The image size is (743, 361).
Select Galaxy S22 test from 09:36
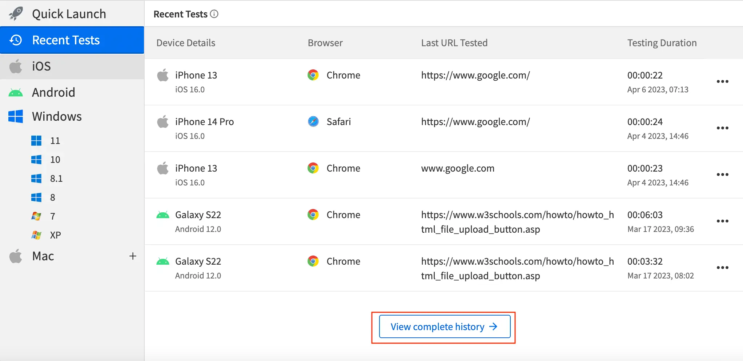coord(198,215)
